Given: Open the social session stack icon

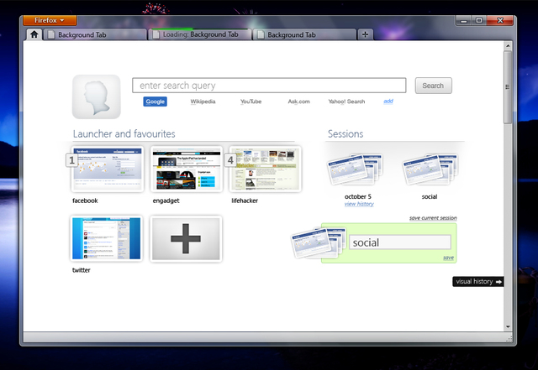Looking at the screenshot, I should [x=430, y=170].
